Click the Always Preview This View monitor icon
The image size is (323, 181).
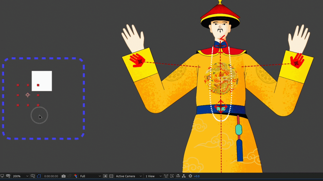[2, 176]
